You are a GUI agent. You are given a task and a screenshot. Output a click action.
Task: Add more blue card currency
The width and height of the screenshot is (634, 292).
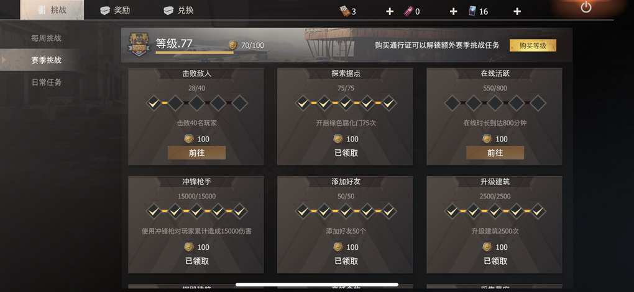(x=517, y=11)
